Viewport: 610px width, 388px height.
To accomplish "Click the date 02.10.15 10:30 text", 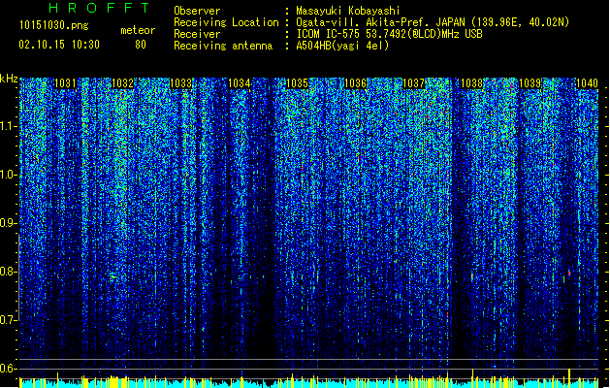I will 59,45.
